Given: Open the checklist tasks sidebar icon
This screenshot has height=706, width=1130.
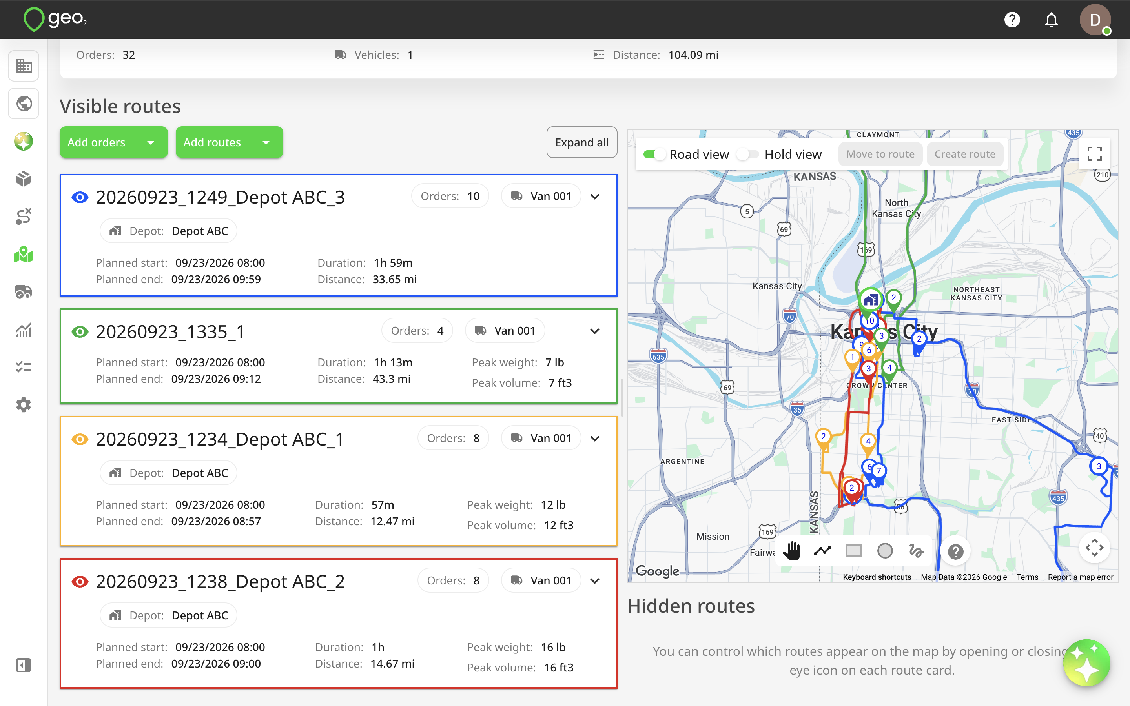Looking at the screenshot, I should [24, 367].
